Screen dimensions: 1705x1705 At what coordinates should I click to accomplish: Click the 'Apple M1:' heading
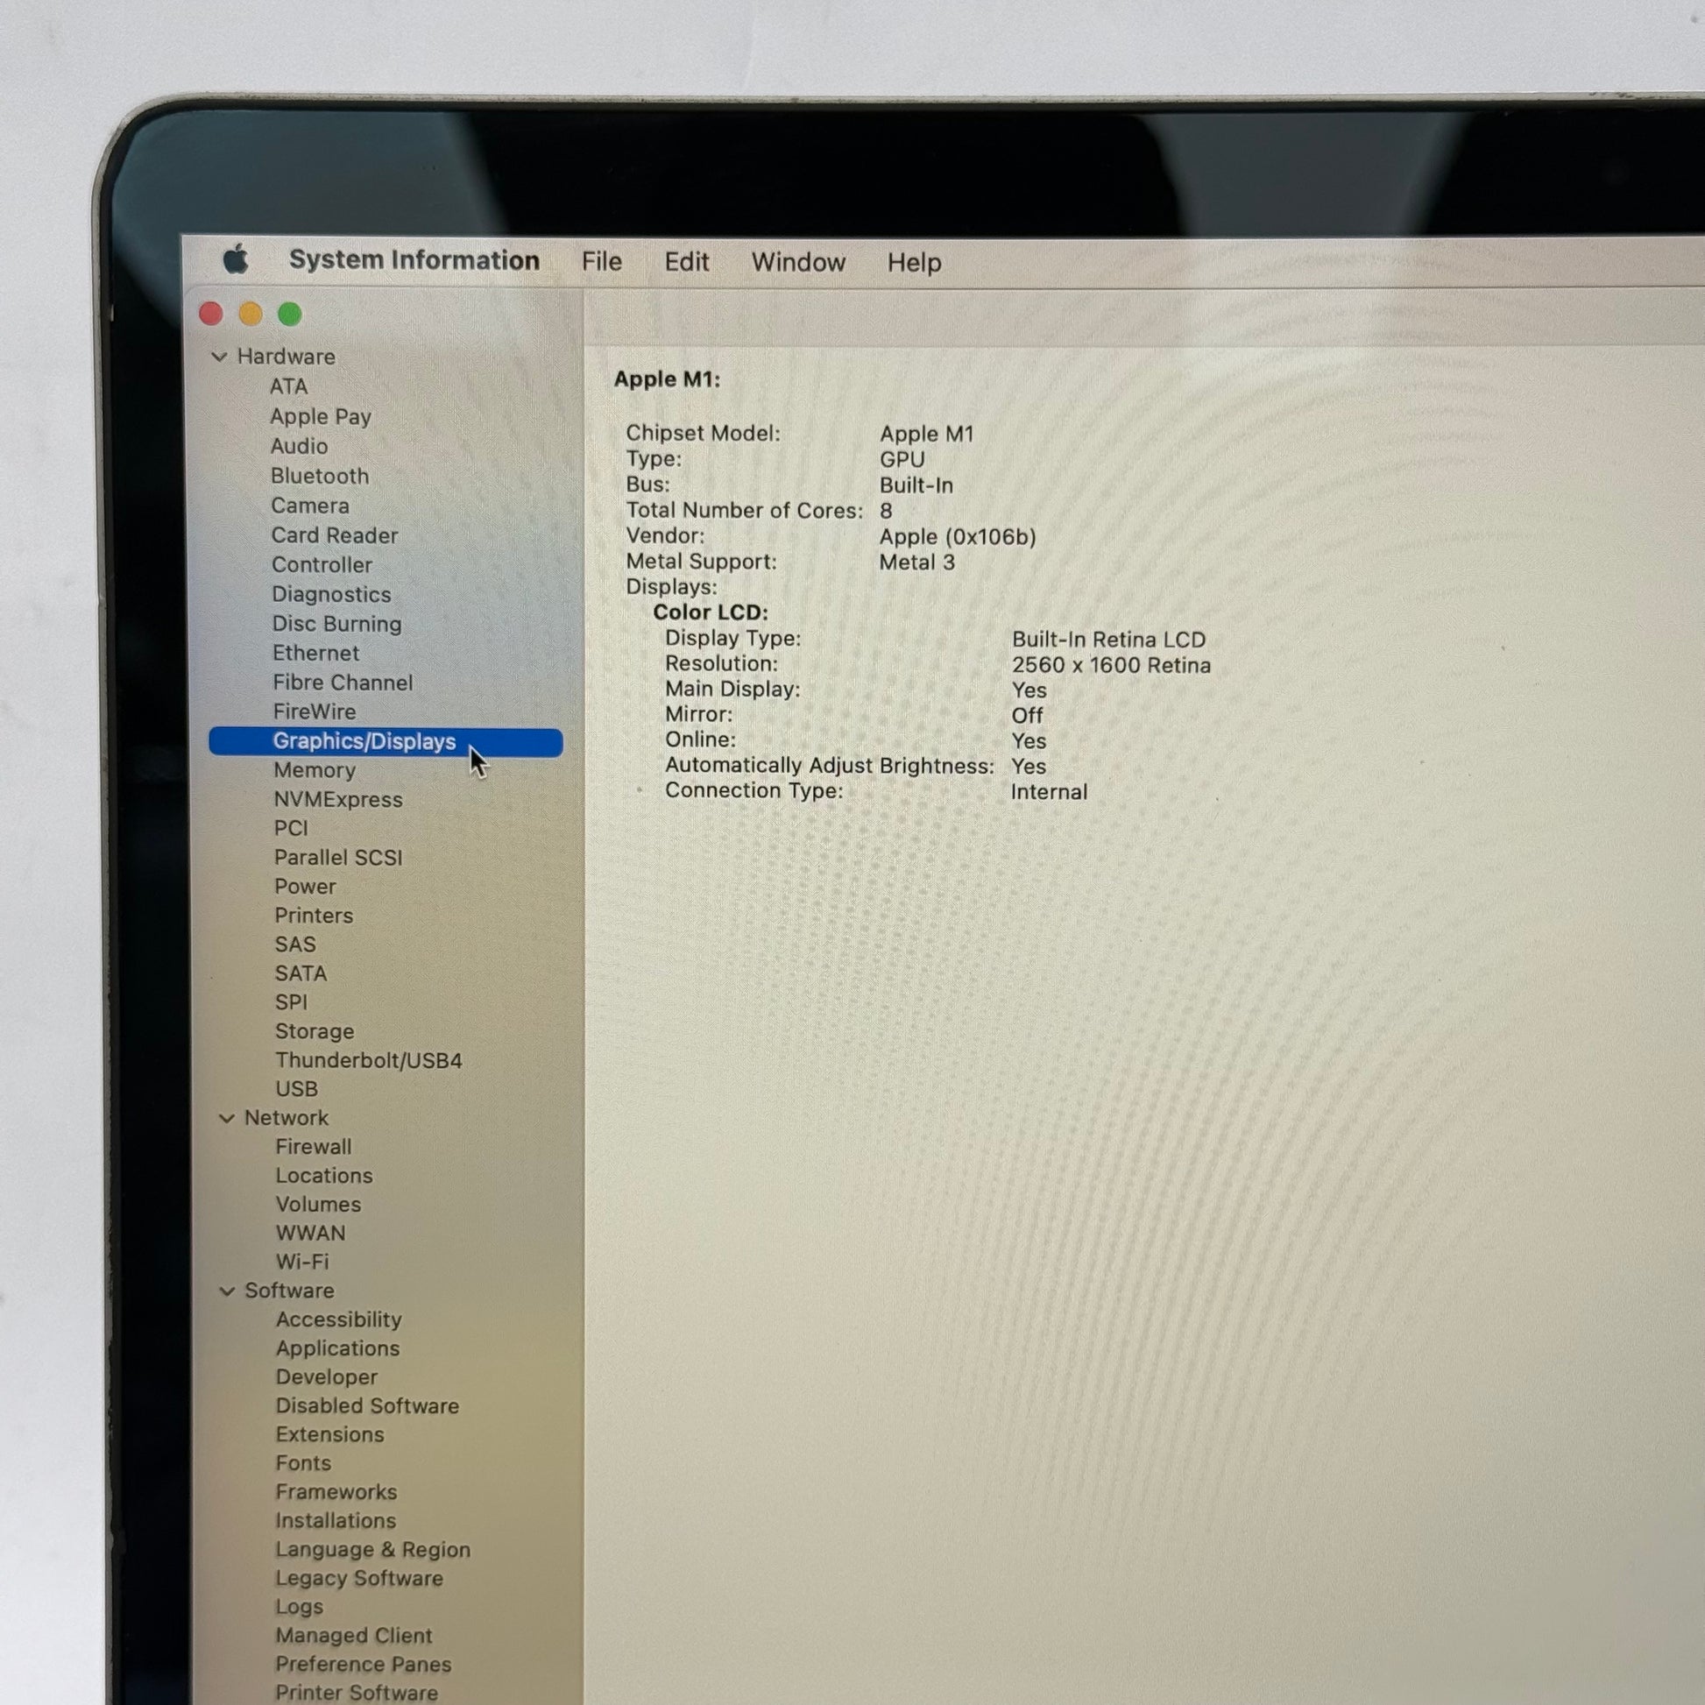tap(667, 379)
